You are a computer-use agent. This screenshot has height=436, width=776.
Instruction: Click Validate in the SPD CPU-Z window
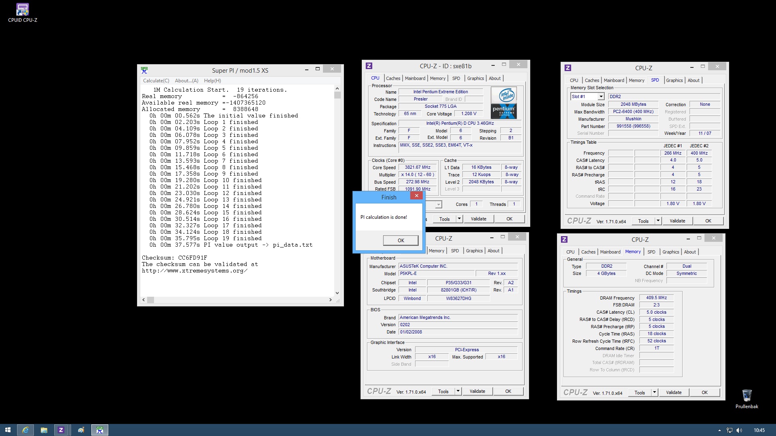pos(677,221)
